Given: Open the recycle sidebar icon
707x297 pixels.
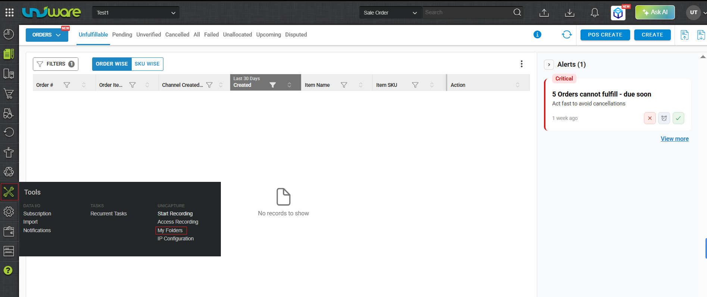Looking at the screenshot, I should 9,172.
